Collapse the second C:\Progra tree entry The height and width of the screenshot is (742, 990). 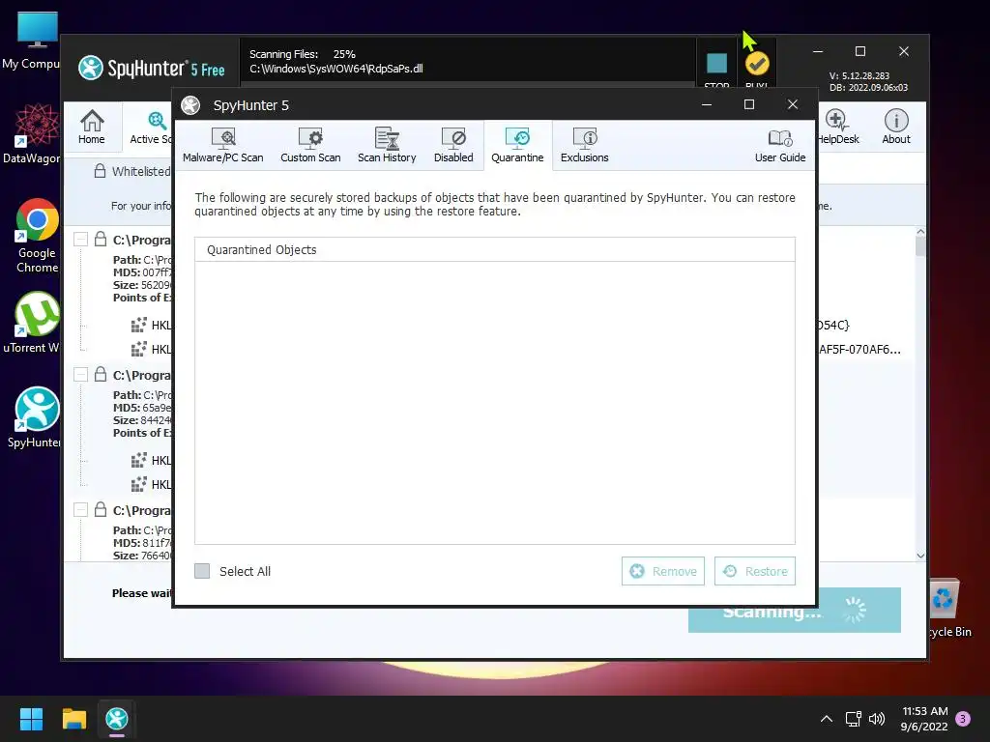click(x=80, y=374)
